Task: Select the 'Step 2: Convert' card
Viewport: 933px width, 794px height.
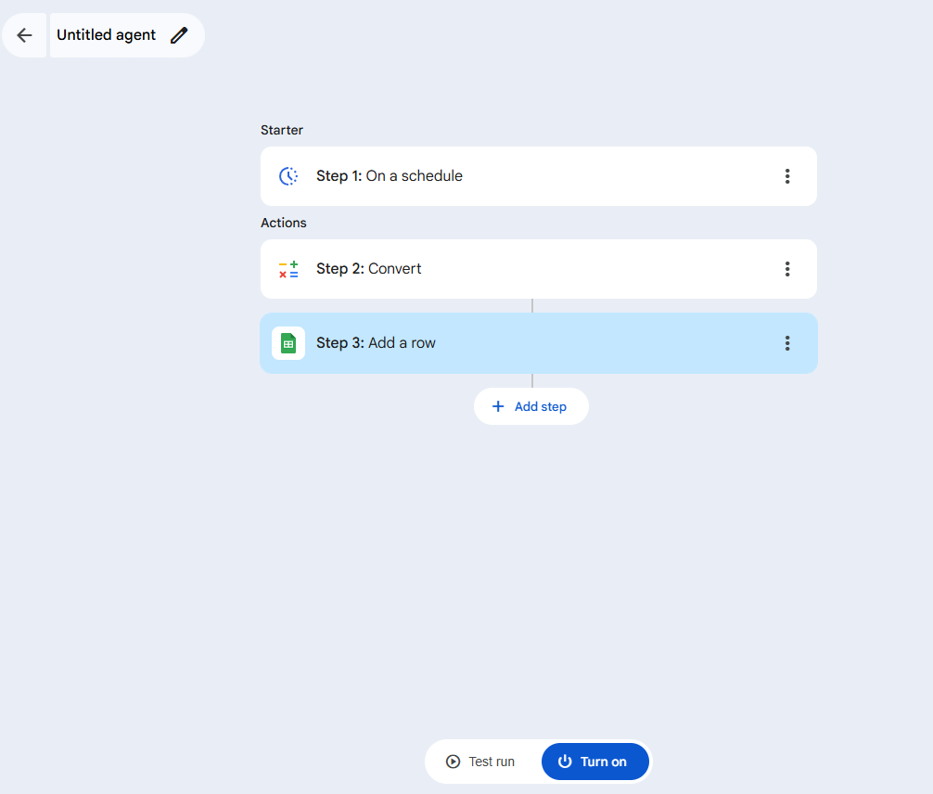Action: pyautogui.click(x=539, y=269)
